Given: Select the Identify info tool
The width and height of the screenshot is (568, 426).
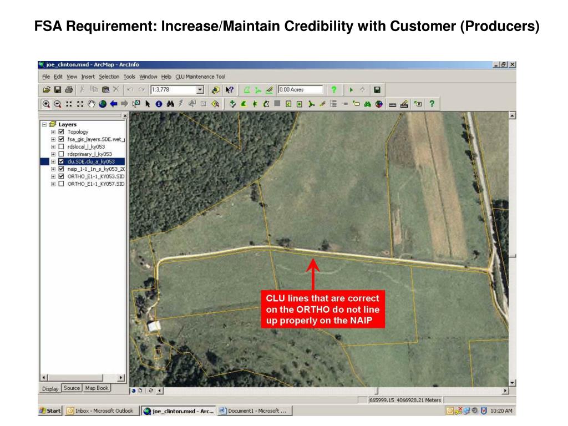Looking at the screenshot, I should pos(159,104).
